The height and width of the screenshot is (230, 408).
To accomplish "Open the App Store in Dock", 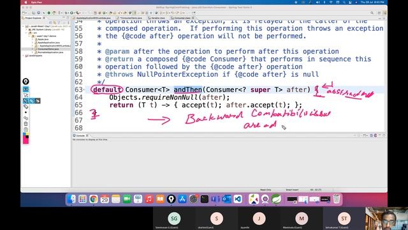I will [x=182, y=199].
